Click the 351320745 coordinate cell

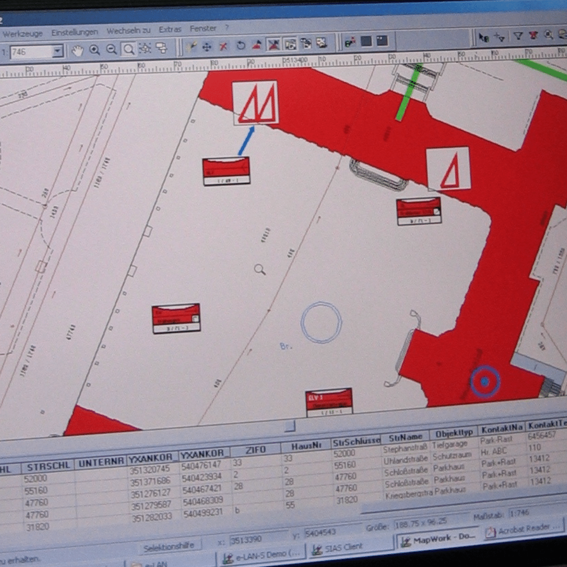pyautogui.click(x=150, y=469)
